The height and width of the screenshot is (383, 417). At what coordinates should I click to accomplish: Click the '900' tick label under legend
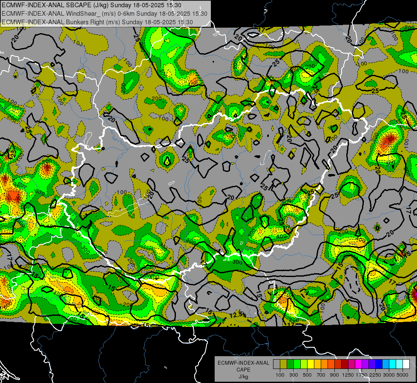pyautogui.click(x=334, y=375)
